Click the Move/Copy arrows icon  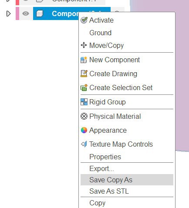[x=84, y=45]
